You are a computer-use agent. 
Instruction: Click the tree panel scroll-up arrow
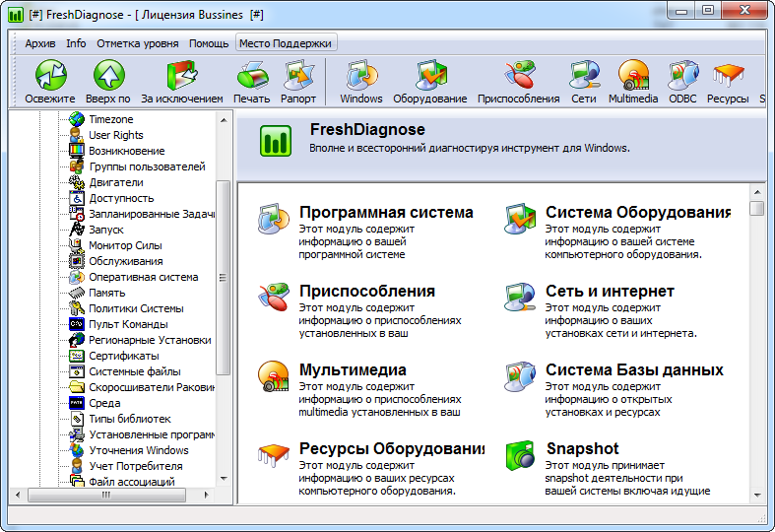[224, 119]
